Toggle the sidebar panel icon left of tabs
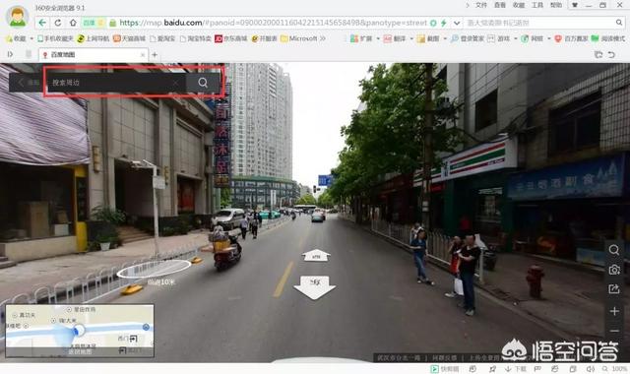This screenshot has height=374, width=630. coord(11,54)
